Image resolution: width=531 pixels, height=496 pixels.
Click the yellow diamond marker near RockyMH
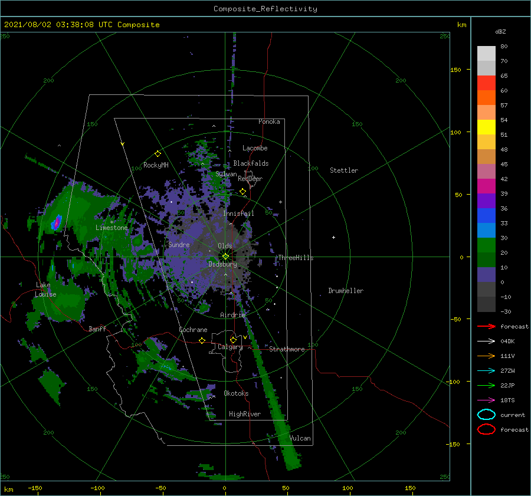(158, 154)
